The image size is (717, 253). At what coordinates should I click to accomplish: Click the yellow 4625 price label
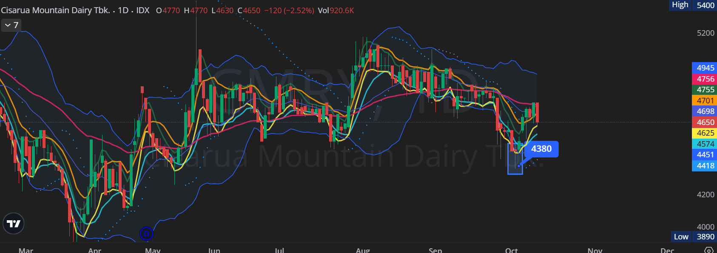705,133
